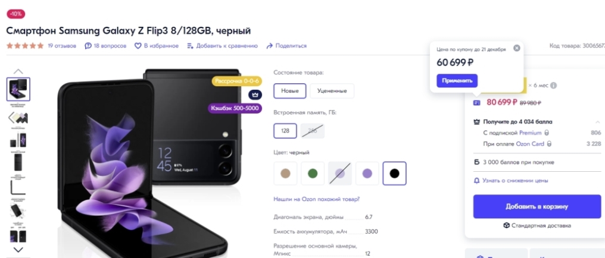Select the Уцененные condition option
605x258 pixels.
tap(332, 91)
